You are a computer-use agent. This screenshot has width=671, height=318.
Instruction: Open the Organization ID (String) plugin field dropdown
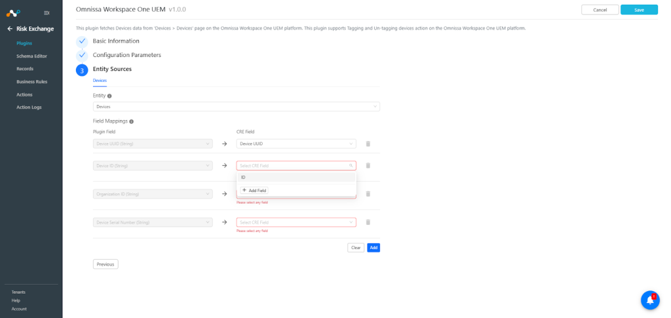[153, 194]
